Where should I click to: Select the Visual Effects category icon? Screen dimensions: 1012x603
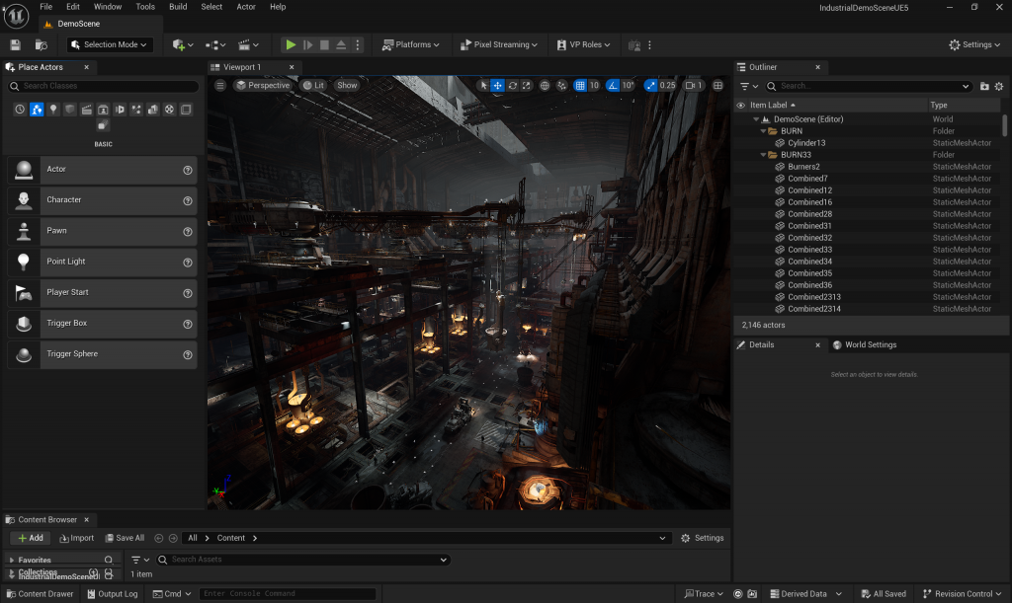tap(136, 110)
